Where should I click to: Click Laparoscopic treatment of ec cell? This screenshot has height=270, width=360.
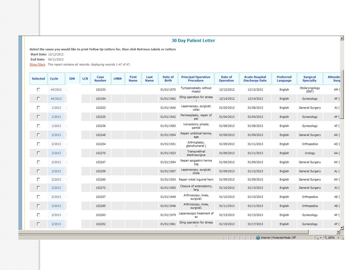click(196, 215)
